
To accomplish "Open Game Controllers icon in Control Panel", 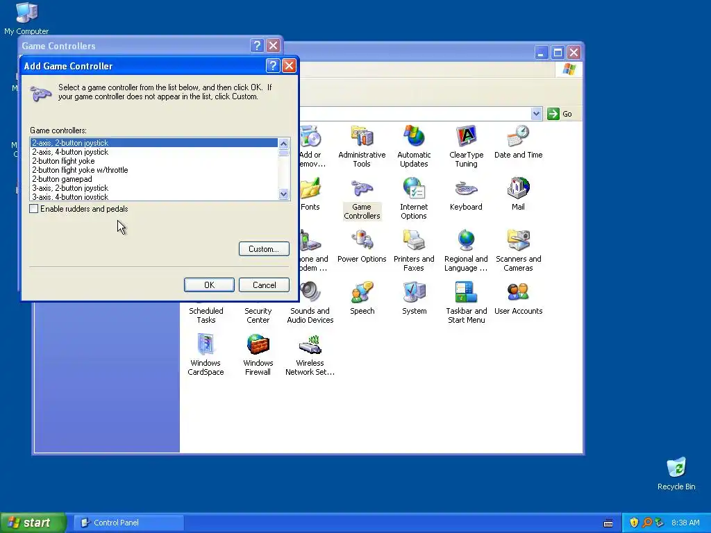I will pos(361,198).
